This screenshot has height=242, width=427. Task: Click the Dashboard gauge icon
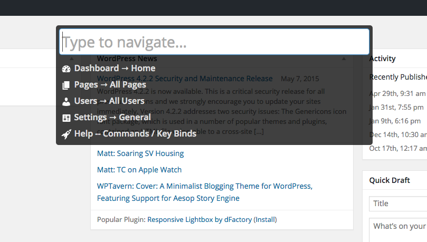tap(66, 69)
